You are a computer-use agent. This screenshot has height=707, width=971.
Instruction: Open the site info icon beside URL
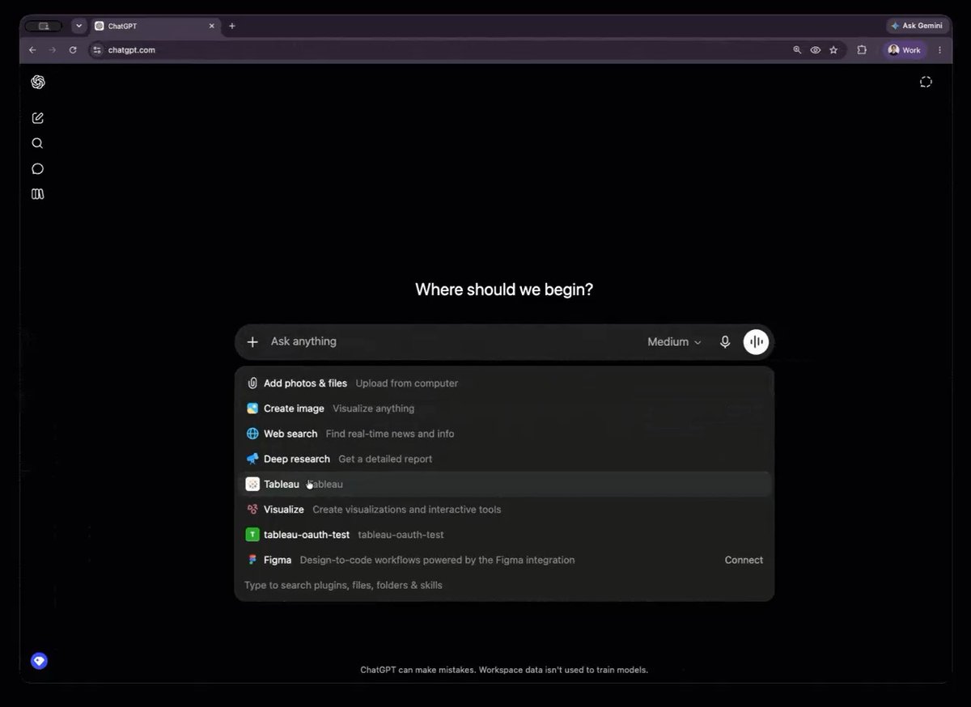point(98,50)
